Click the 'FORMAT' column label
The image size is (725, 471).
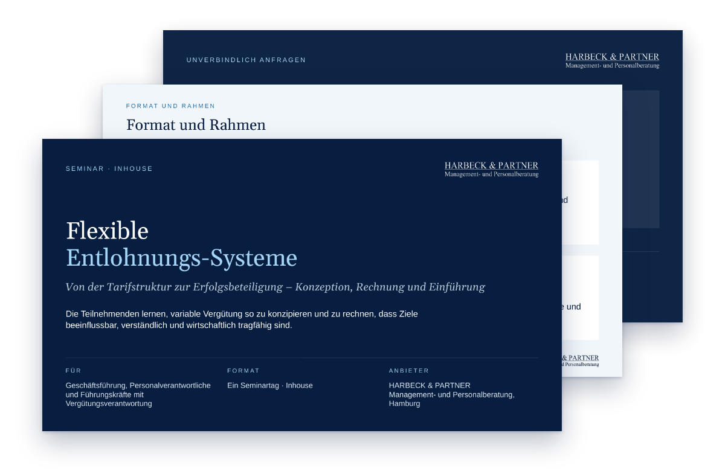pos(243,371)
